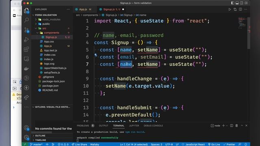Open notifications bell in status bar

pos(246,144)
